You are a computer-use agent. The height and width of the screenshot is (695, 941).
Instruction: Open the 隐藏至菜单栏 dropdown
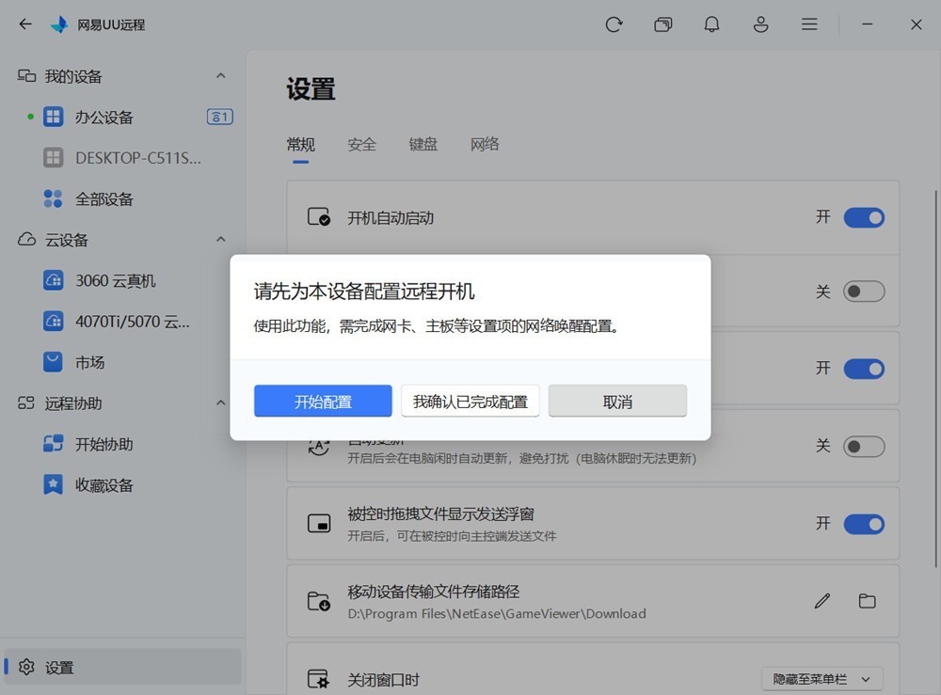pyautogui.click(x=822, y=679)
